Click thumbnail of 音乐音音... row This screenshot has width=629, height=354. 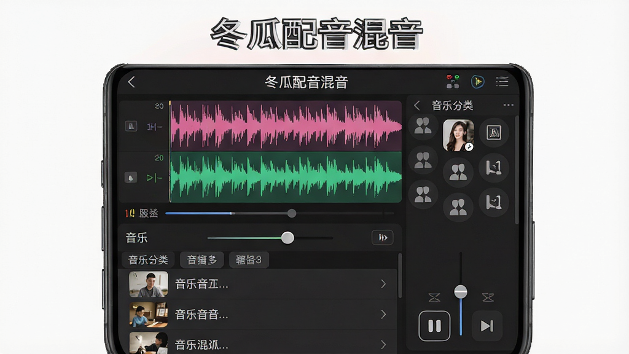pyautogui.click(x=149, y=314)
